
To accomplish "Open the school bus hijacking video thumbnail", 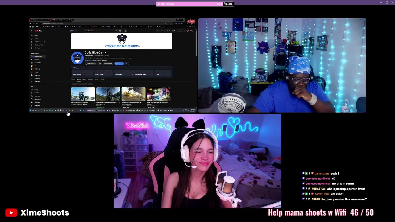I will pos(133,94).
